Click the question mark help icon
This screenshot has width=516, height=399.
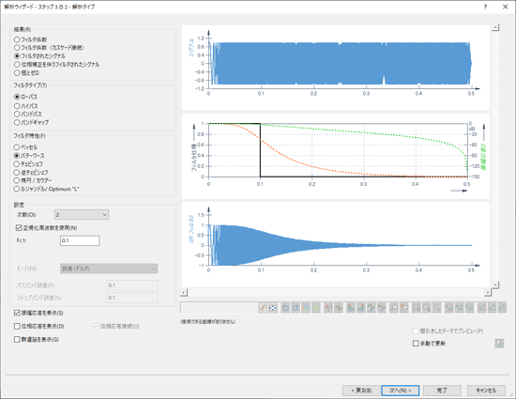[x=485, y=7]
